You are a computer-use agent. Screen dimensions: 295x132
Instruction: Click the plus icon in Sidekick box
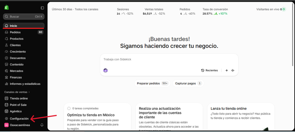(x=227, y=70)
